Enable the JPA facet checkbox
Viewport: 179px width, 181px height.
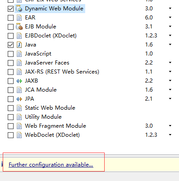click(x=10, y=99)
